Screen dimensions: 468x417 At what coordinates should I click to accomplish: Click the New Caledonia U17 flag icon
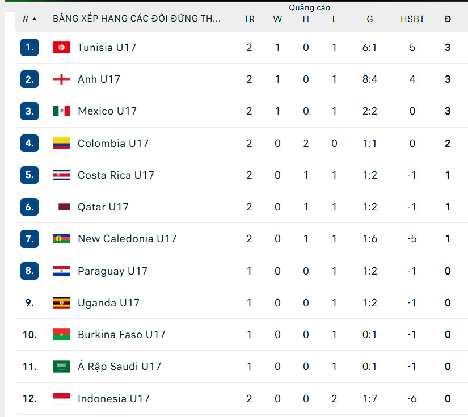coord(61,239)
